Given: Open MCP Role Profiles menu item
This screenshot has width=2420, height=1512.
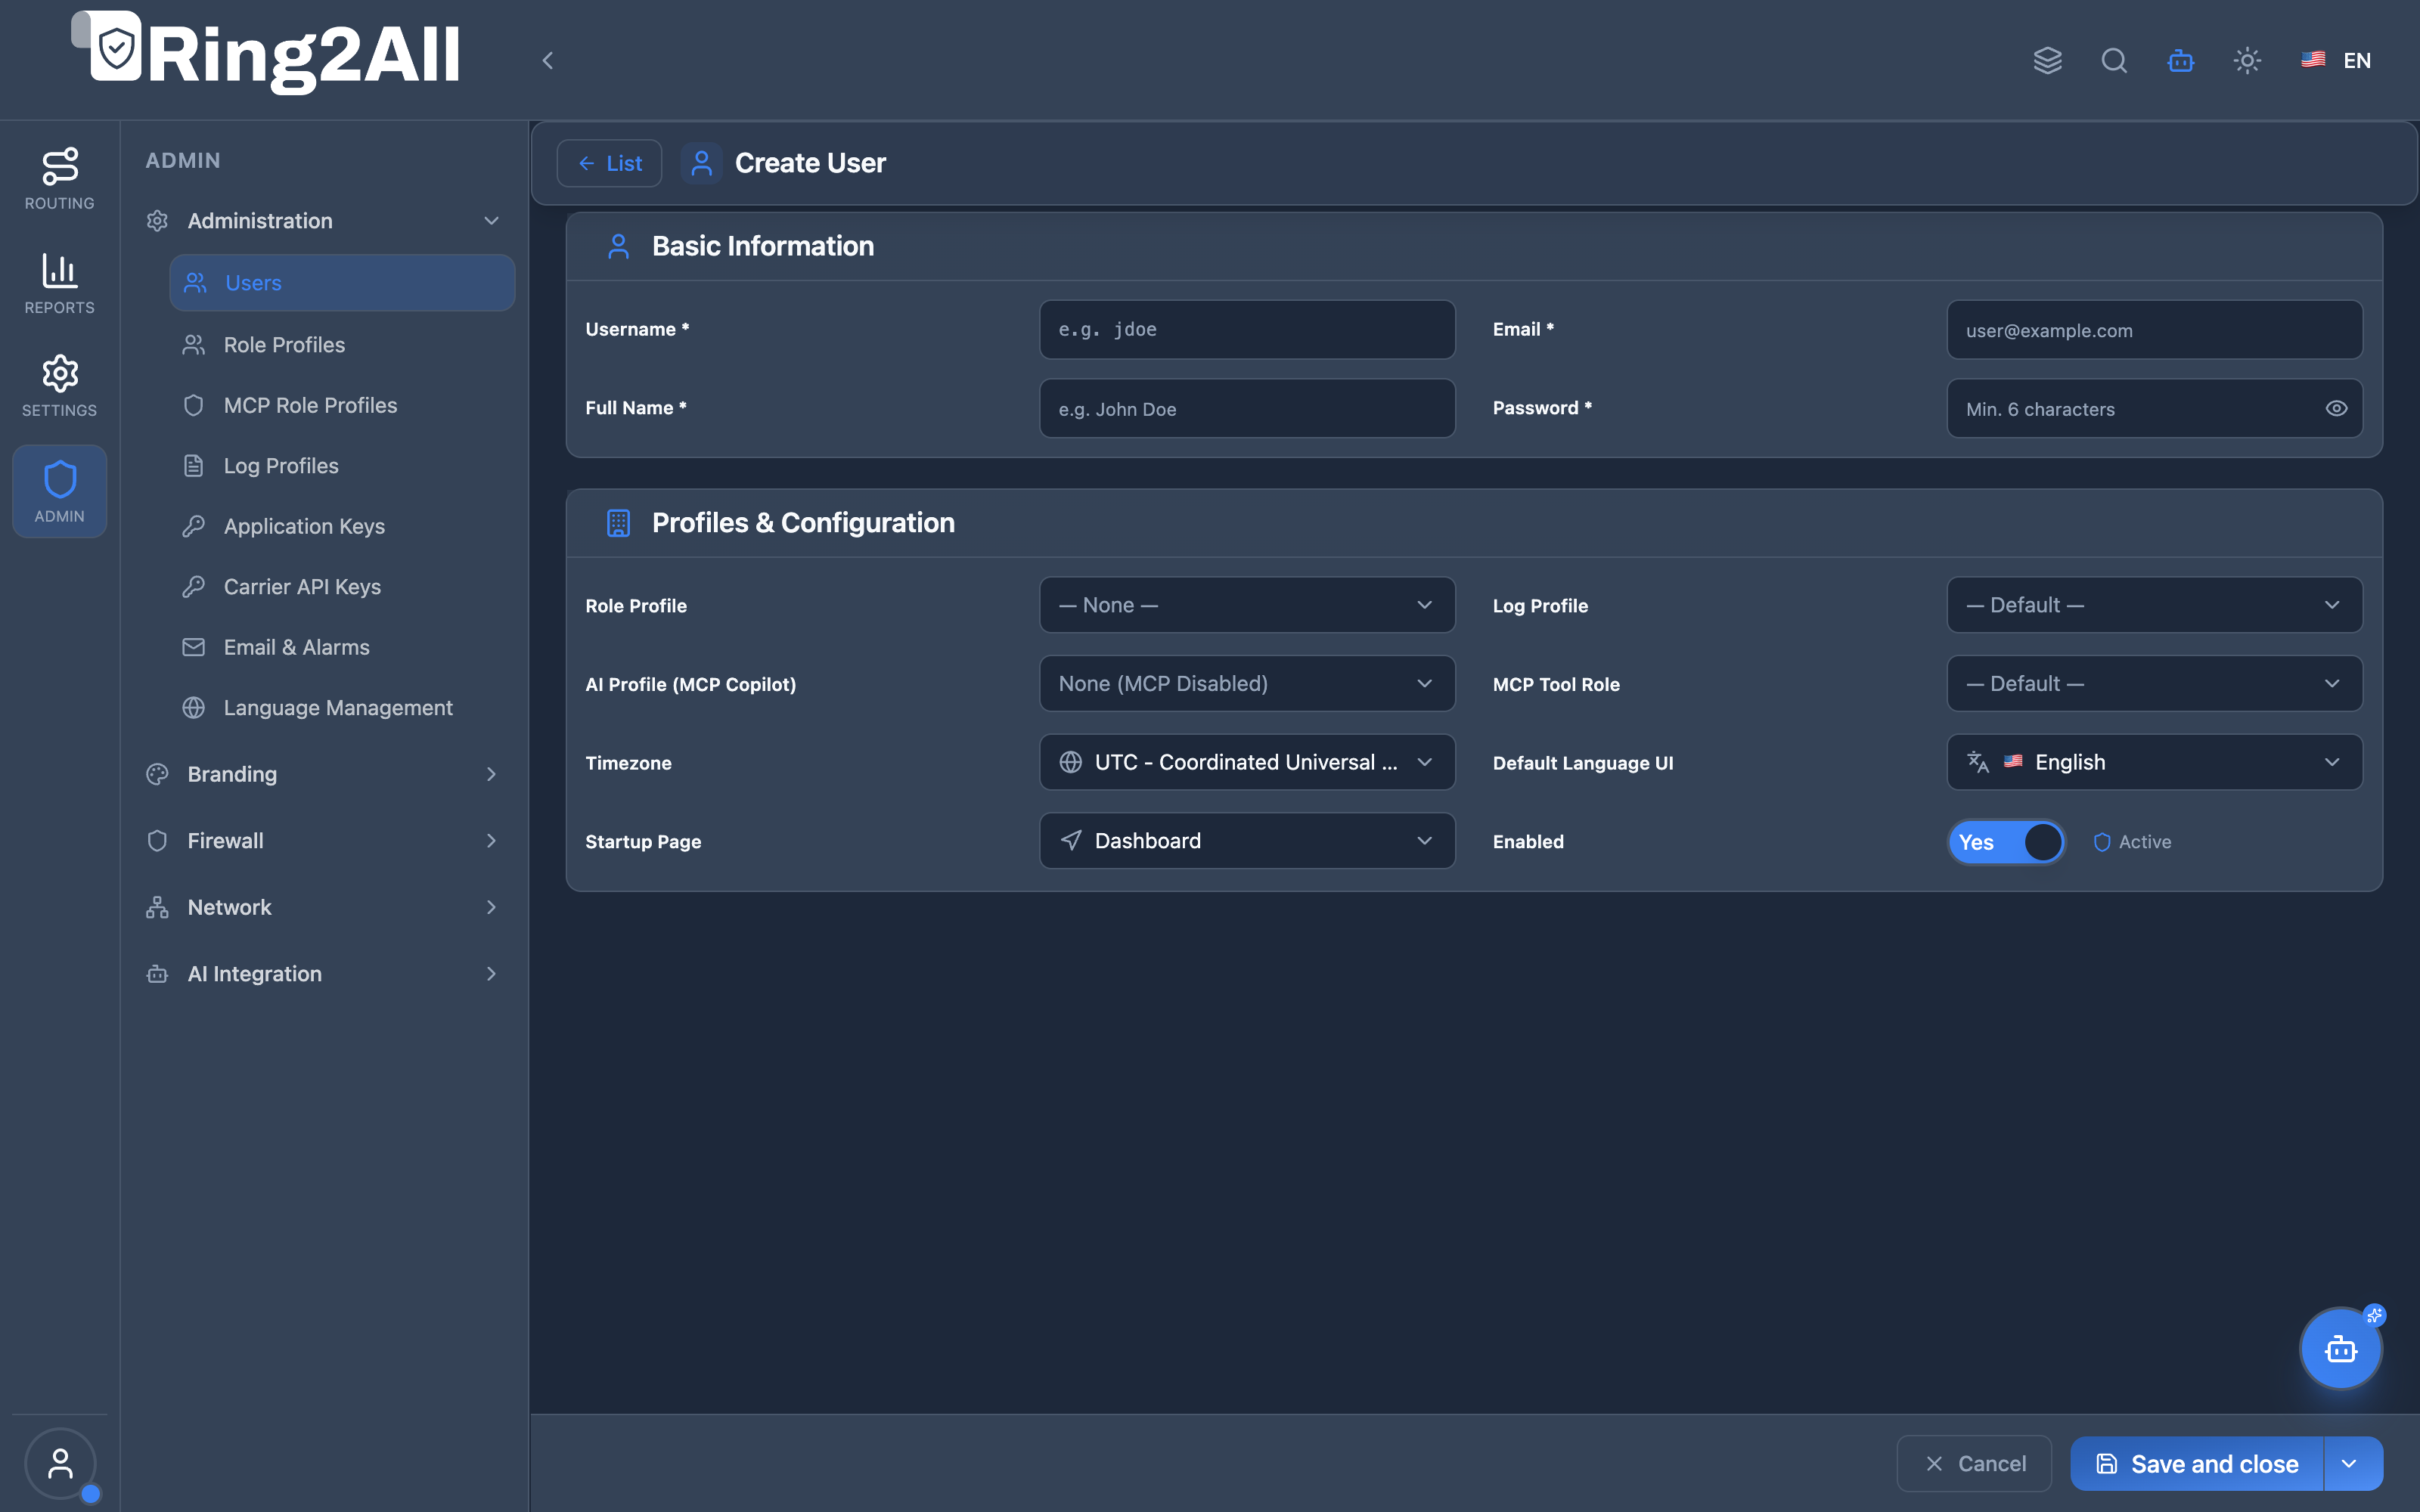Looking at the screenshot, I should click(x=342, y=405).
